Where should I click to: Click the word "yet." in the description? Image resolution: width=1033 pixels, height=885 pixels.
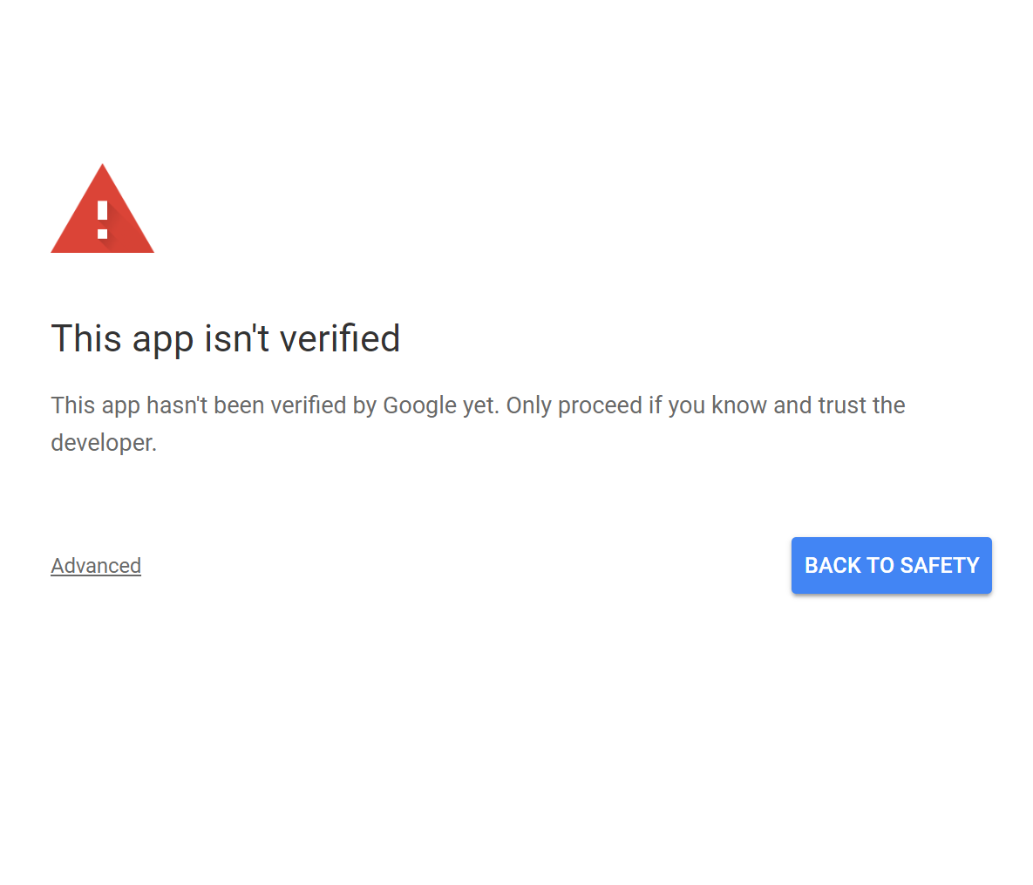(x=481, y=406)
